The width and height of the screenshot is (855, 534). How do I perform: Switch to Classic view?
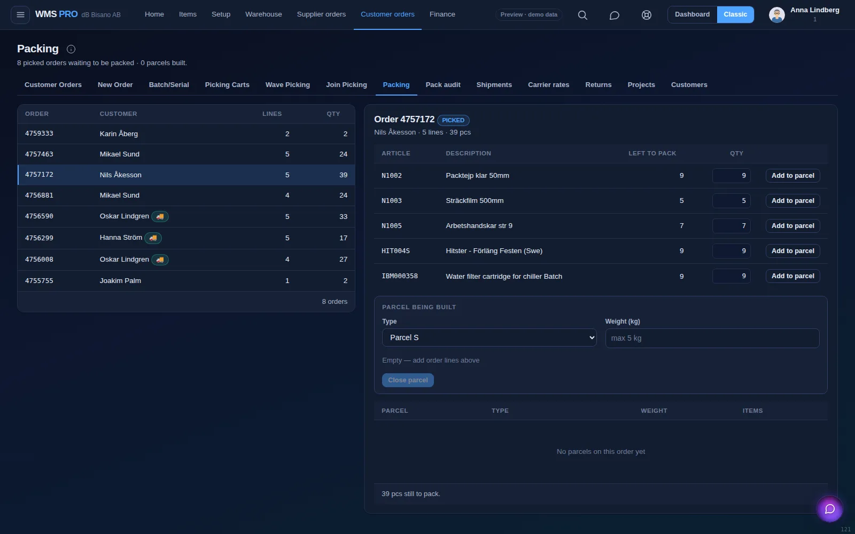(x=735, y=14)
